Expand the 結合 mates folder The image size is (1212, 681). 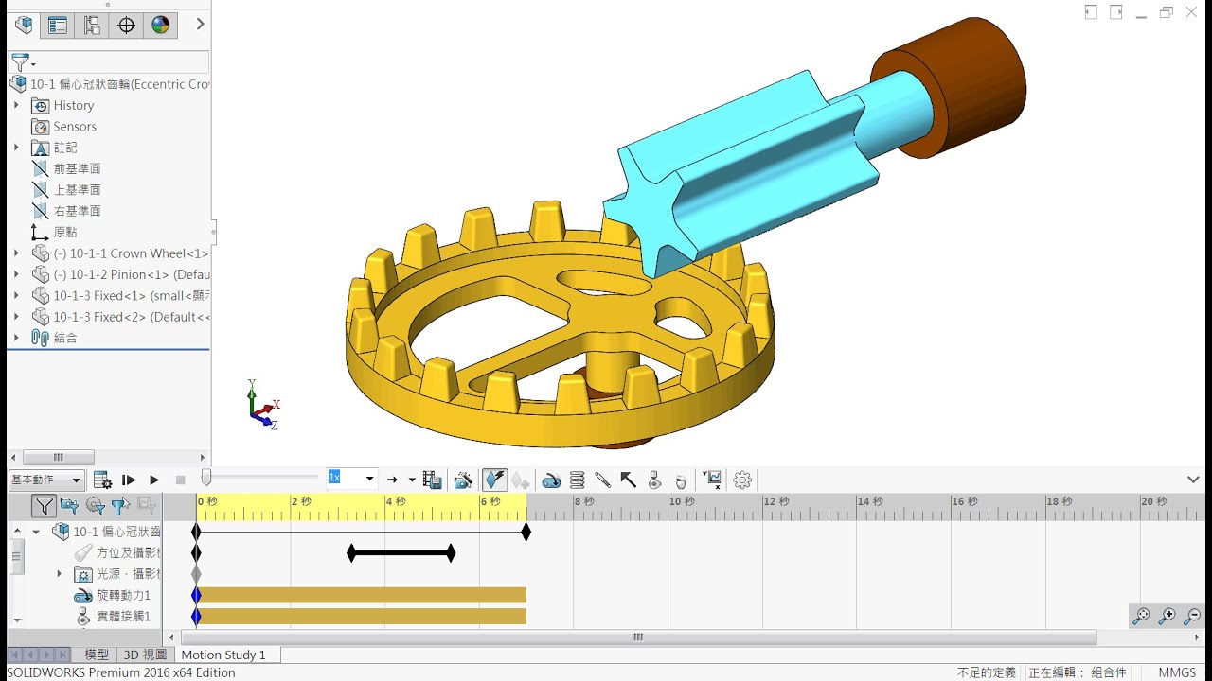(x=16, y=338)
